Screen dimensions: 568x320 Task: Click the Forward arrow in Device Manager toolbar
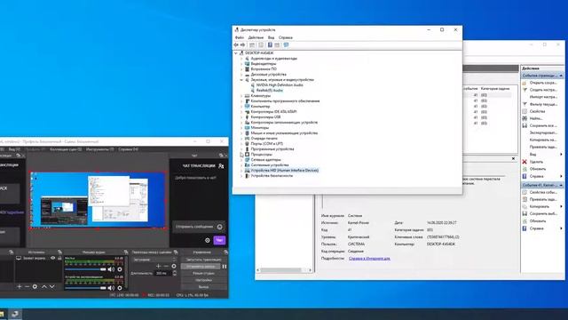point(242,45)
